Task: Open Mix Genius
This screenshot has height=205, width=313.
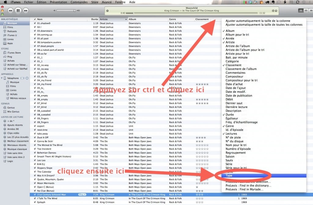Action: point(13,111)
